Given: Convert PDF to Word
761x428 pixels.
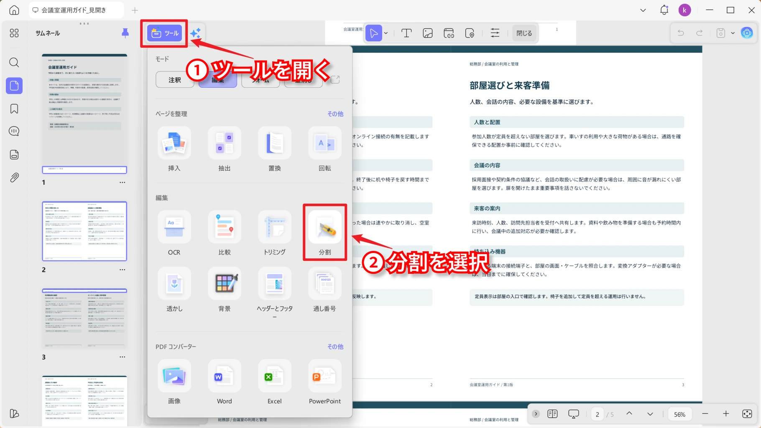Looking at the screenshot, I should (x=225, y=382).
